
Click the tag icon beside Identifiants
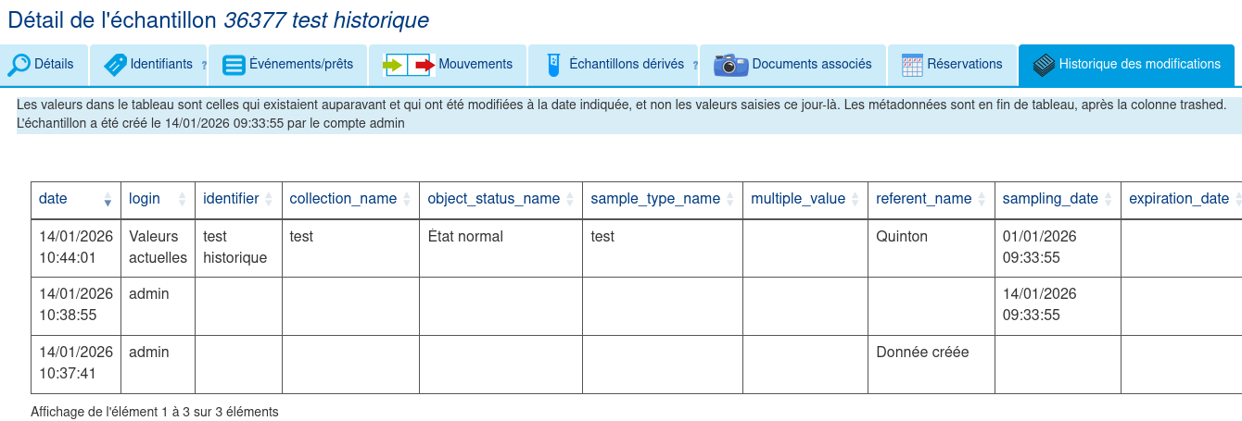coord(116,65)
